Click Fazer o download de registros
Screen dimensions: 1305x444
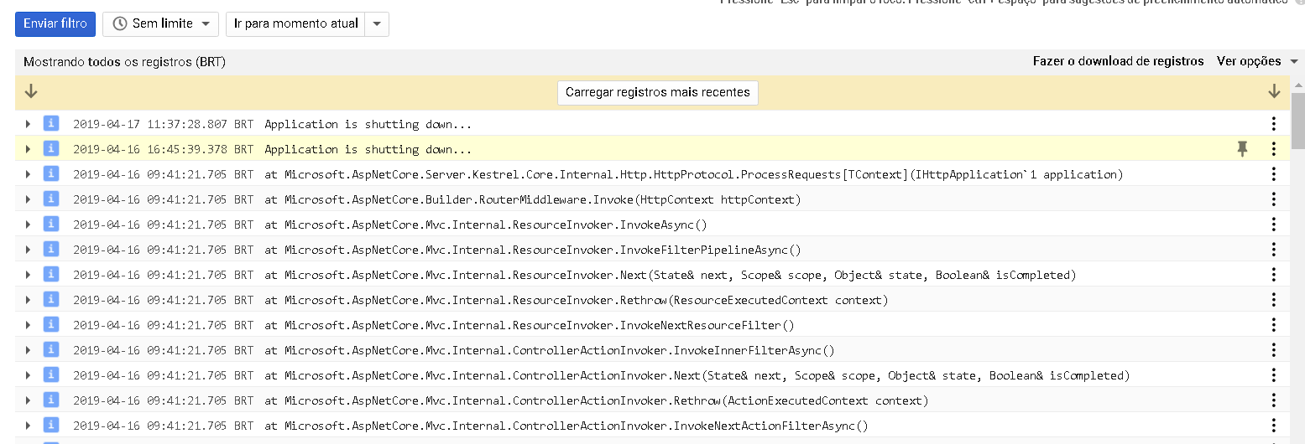pos(1118,61)
